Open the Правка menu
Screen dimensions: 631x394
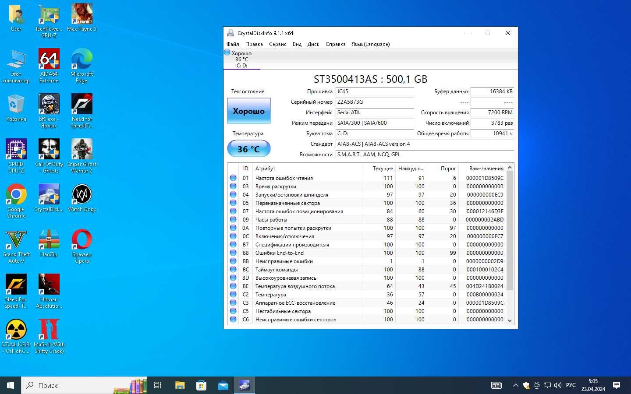click(x=254, y=44)
